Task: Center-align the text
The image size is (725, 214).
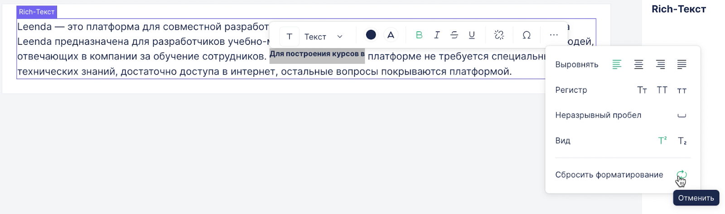Action: pos(638,65)
